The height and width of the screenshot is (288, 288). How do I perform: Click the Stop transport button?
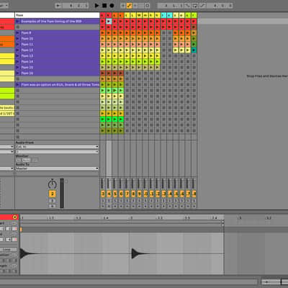click(x=104, y=5)
